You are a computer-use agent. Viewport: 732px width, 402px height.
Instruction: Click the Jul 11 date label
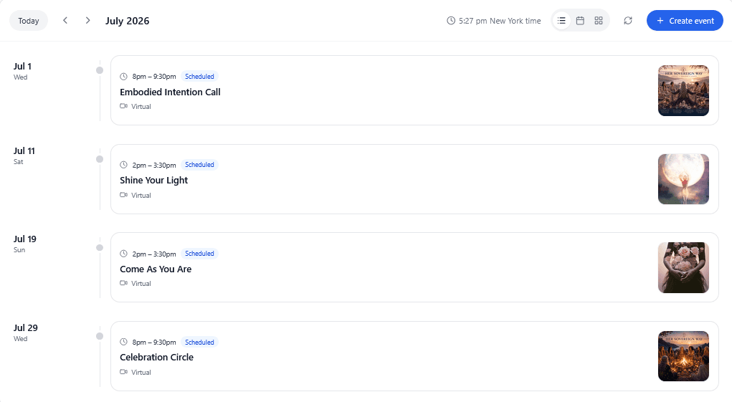[24, 151]
